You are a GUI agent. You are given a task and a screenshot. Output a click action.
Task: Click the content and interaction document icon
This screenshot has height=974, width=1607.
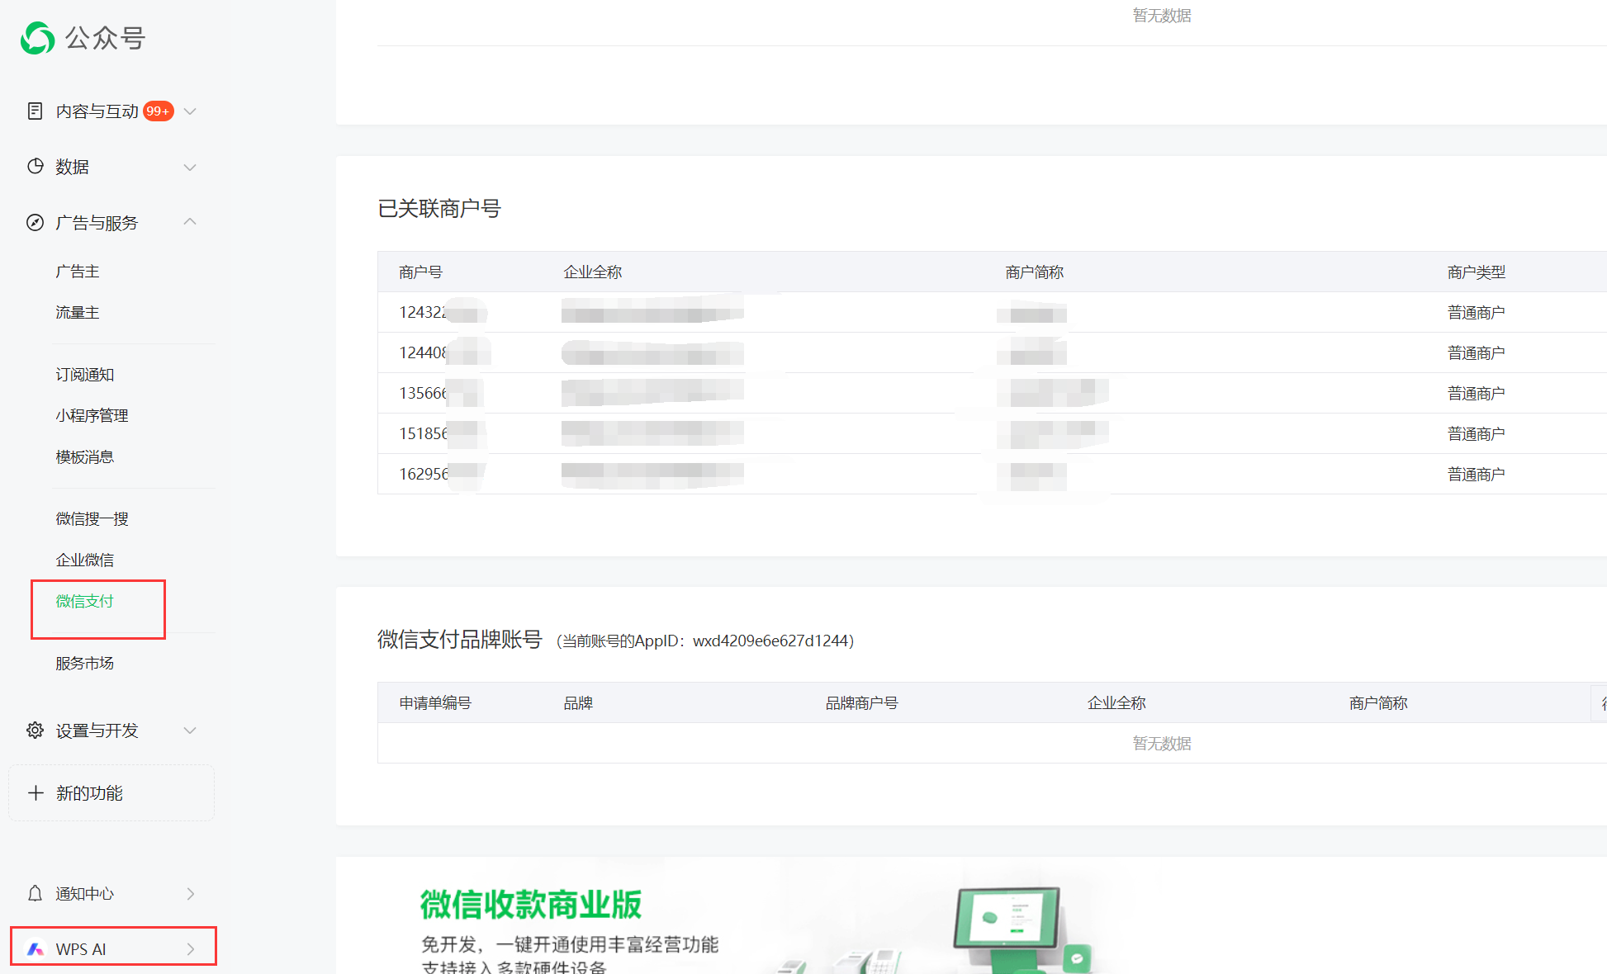[x=35, y=111]
